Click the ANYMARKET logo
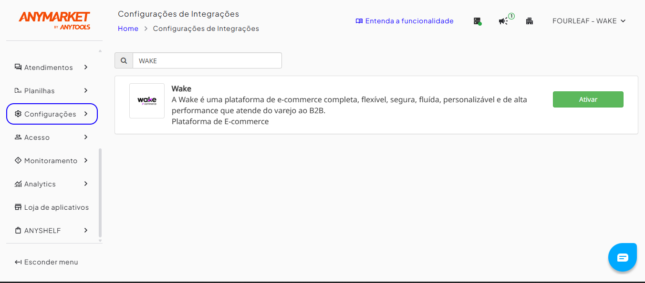Image resolution: width=645 pixels, height=283 pixels. pyautogui.click(x=54, y=20)
